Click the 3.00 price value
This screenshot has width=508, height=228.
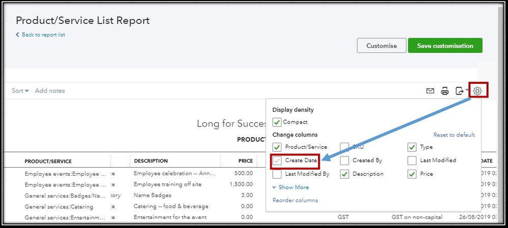(247, 196)
